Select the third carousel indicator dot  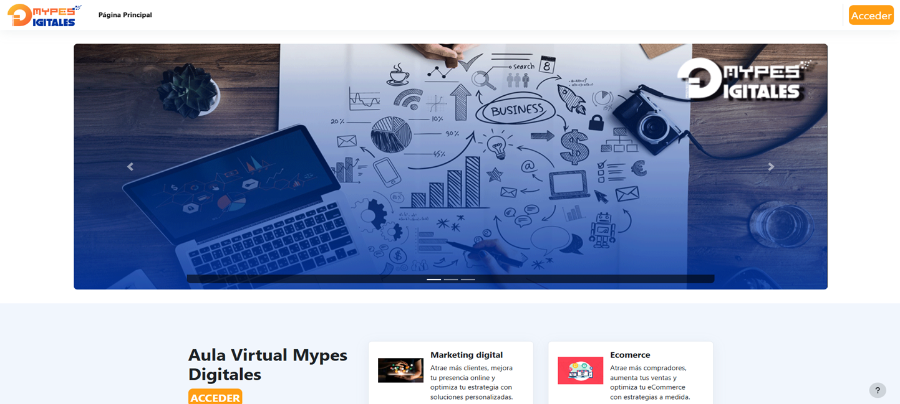tap(468, 280)
